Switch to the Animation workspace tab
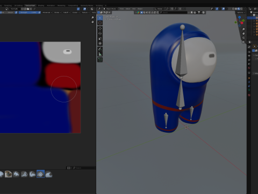The width and height of the screenshot is (258, 194). pyautogui.click(x=51, y=5)
